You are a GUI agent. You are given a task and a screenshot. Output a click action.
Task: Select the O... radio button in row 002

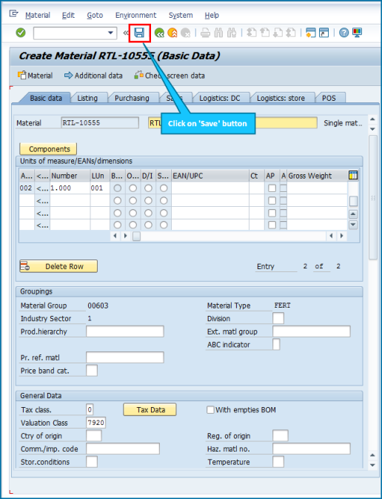(x=133, y=188)
